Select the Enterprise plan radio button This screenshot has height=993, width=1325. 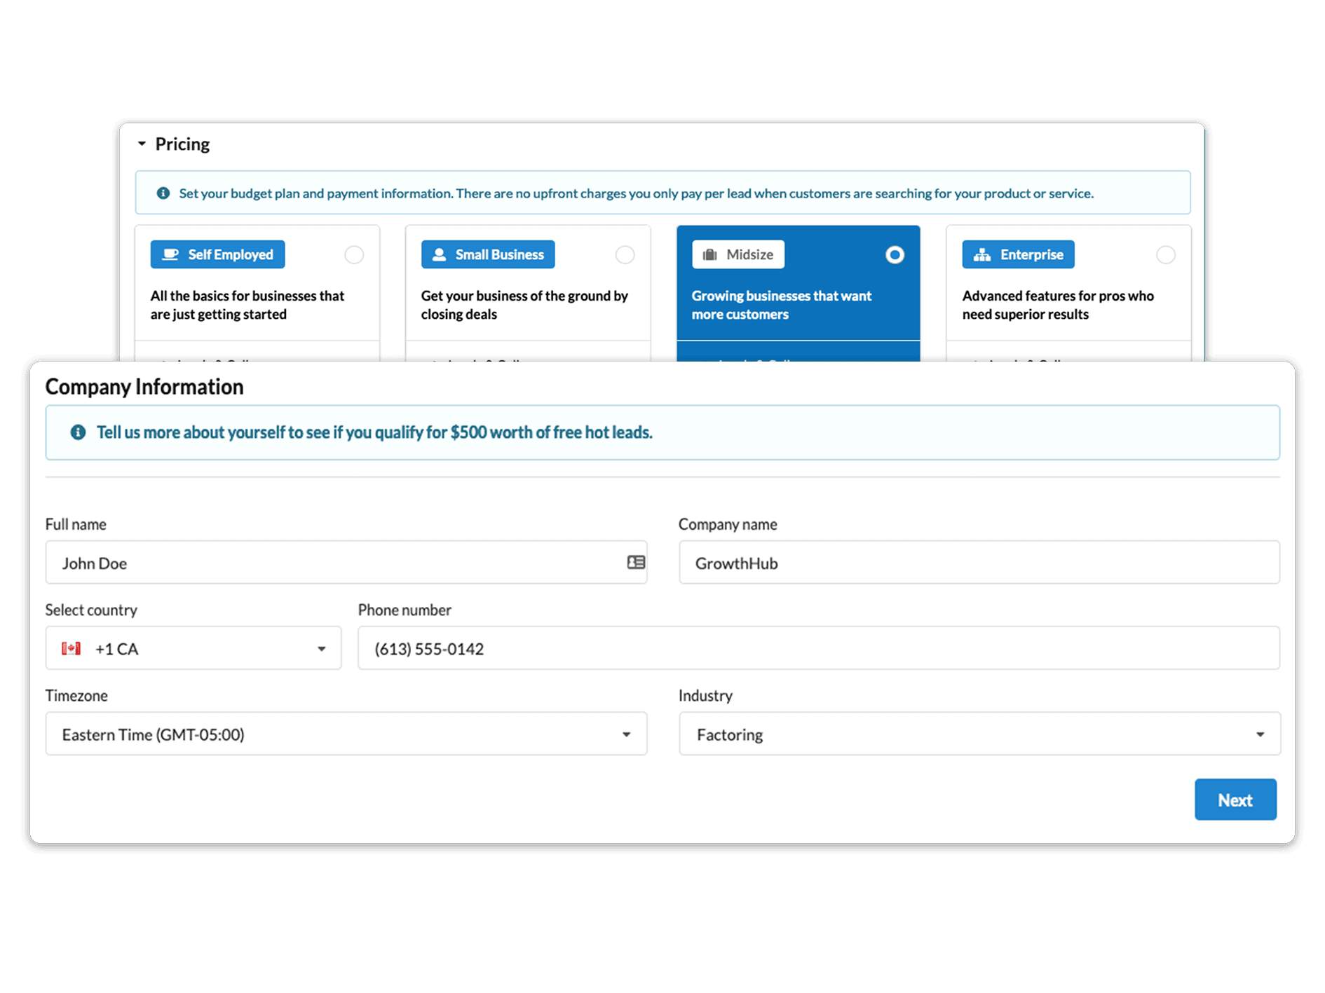click(1165, 254)
